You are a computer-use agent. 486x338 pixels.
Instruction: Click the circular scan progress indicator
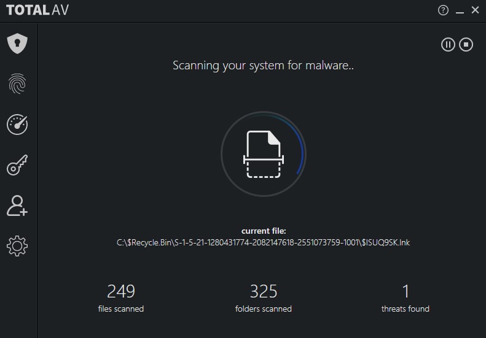click(264, 154)
